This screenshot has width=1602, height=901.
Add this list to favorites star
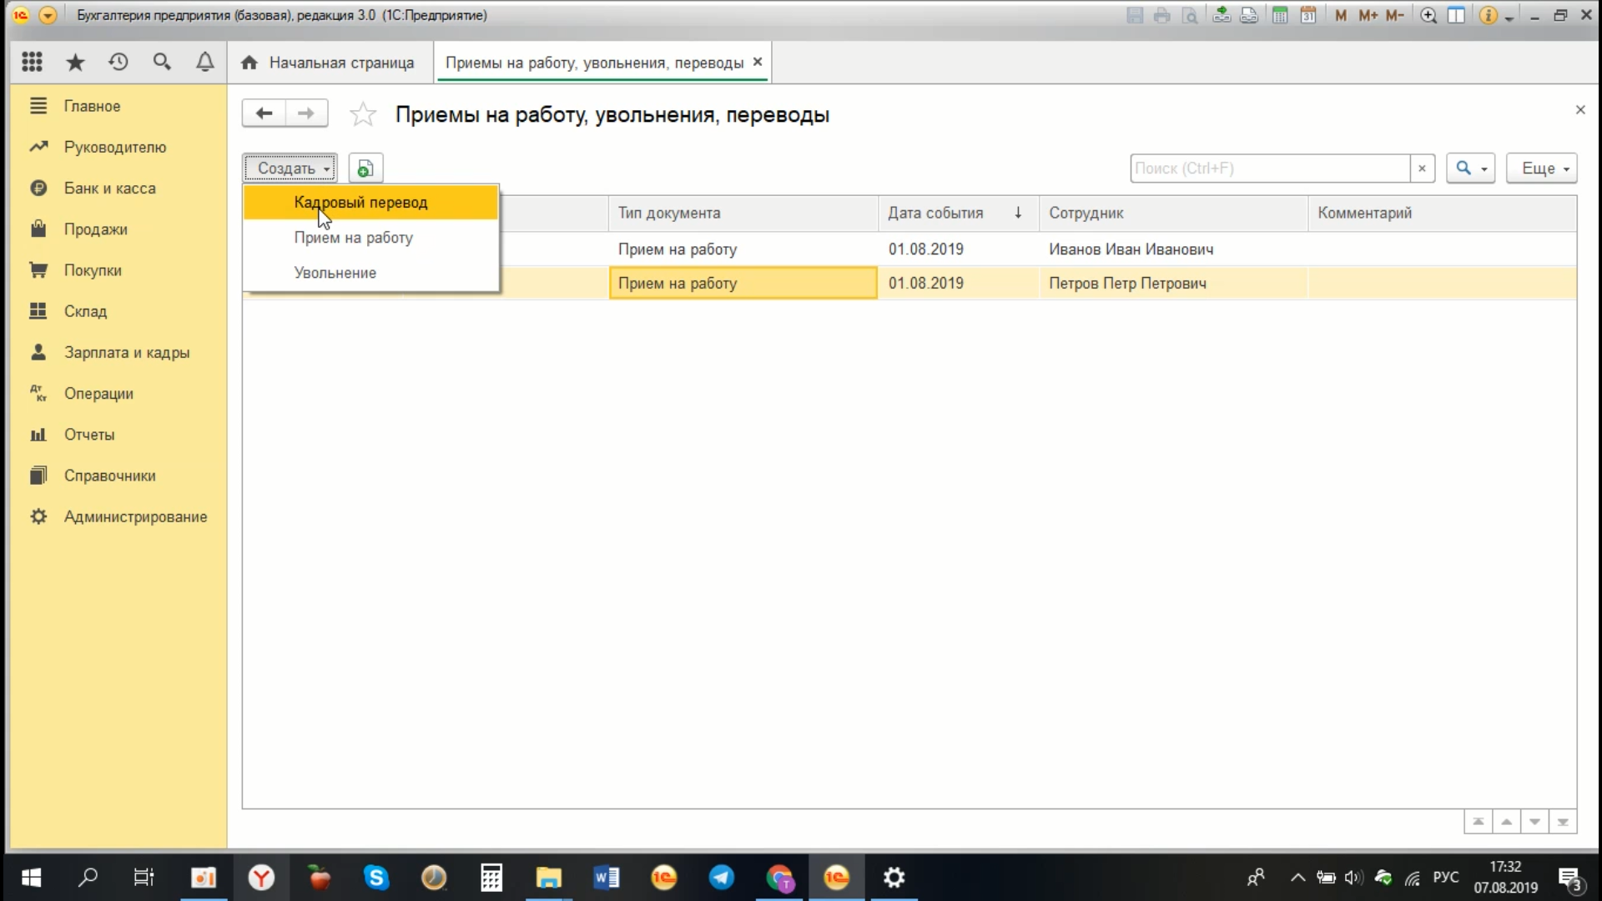pos(363,114)
